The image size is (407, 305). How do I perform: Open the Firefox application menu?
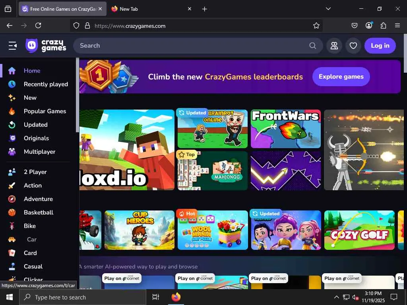pyautogui.click(x=397, y=25)
